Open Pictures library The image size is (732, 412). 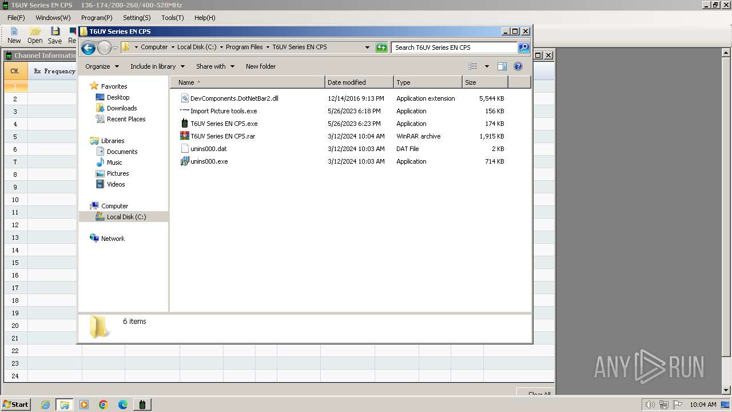[x=118, y=173]
